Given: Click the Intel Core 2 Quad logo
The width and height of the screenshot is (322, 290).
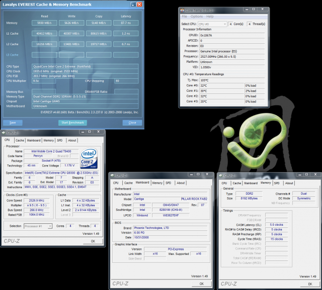Looking at the screenshot, I should point(89,158).
